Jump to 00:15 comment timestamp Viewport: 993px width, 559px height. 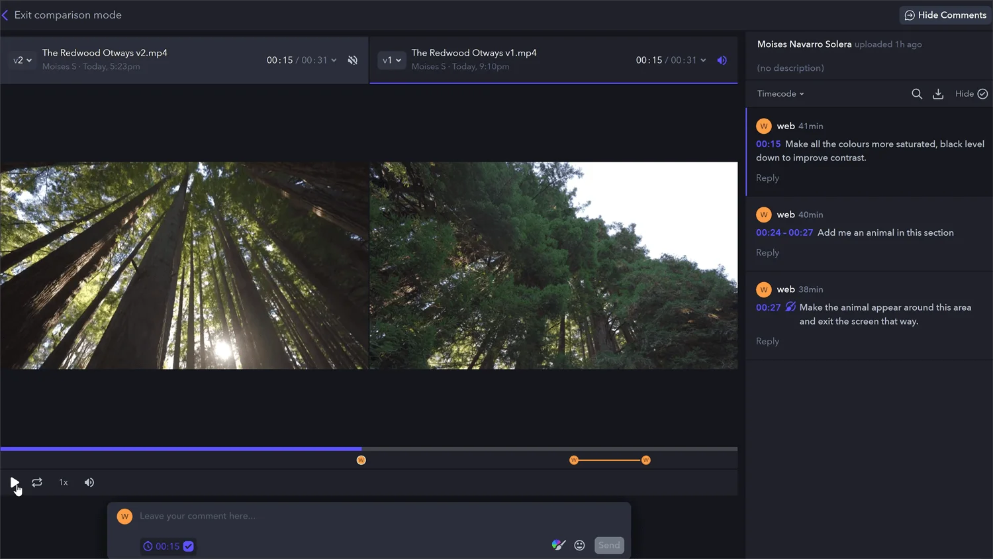pyautogui.click(x=769, y=144)
